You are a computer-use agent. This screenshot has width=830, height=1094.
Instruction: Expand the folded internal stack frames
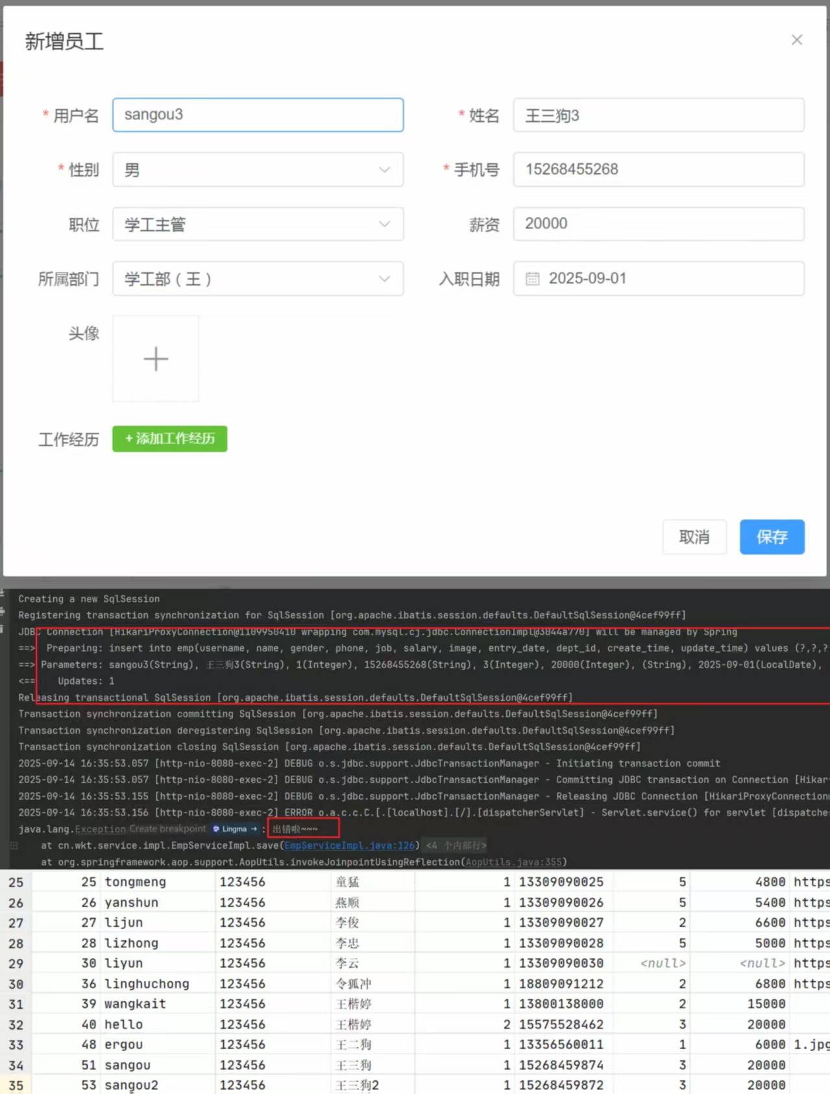point(456,845)
